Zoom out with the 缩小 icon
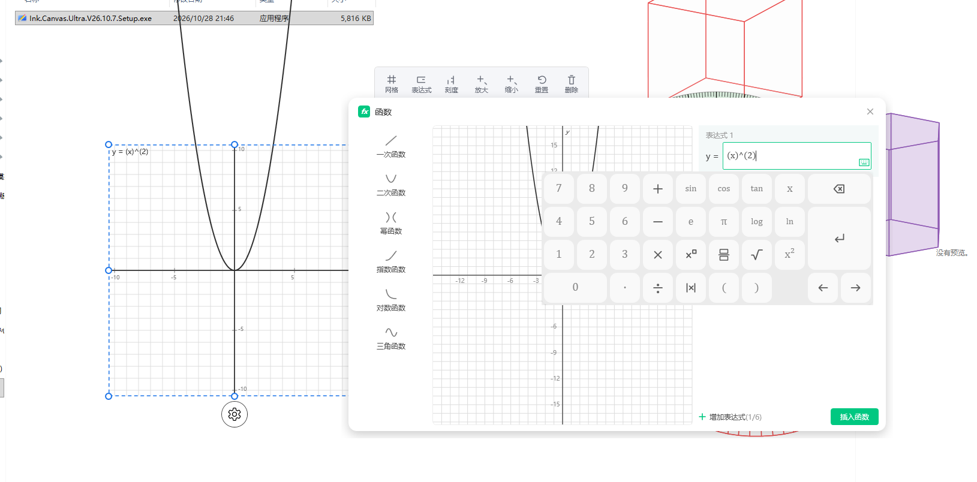 (x=512, y=84)
